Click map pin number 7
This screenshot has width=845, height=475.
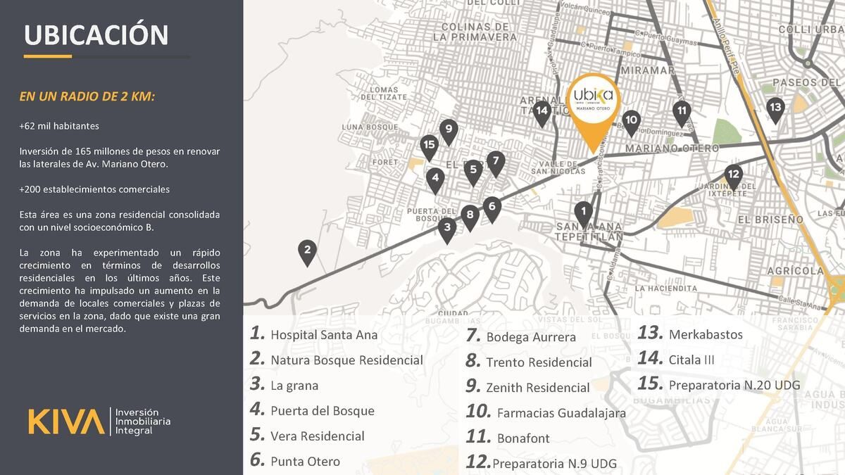(495, 164)
